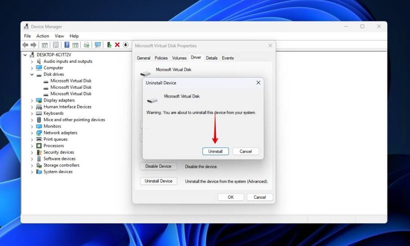The width and height of the screenshot is (410, 246).
Task: Open the View menu
Action: (x=59, y=36)
